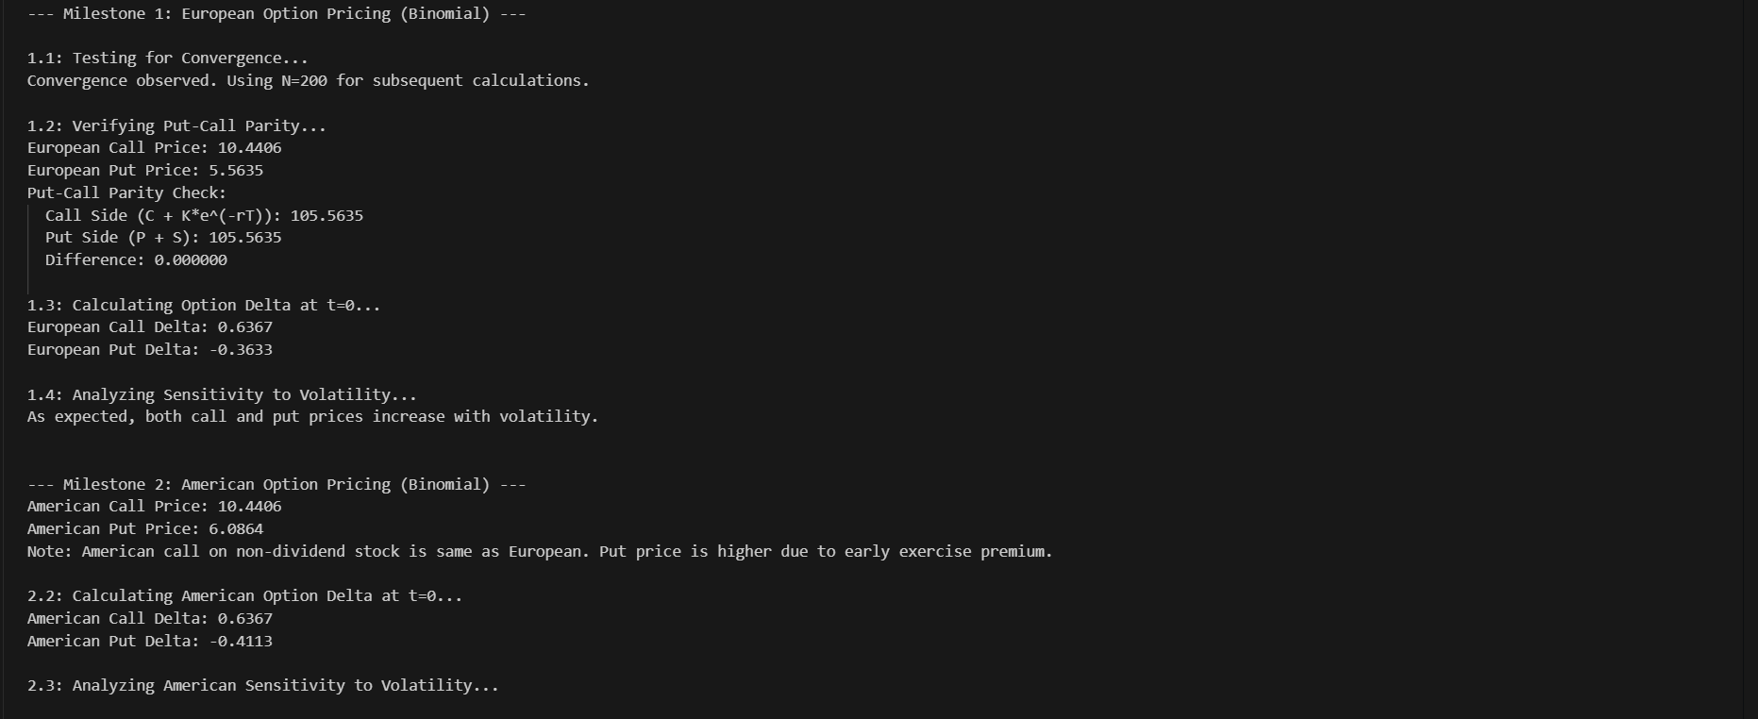The height and width of the screenshot is (719, 1758).
Task: Click the Difference: 0.000000 line
Action: coord(136,259)
